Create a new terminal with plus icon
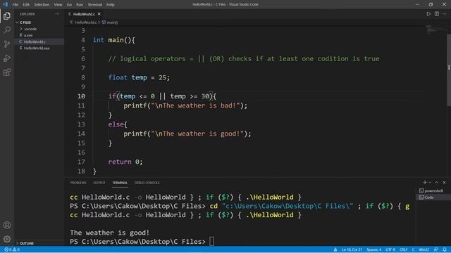The width and height of the screenshot is (451, 253). [424, 183]
